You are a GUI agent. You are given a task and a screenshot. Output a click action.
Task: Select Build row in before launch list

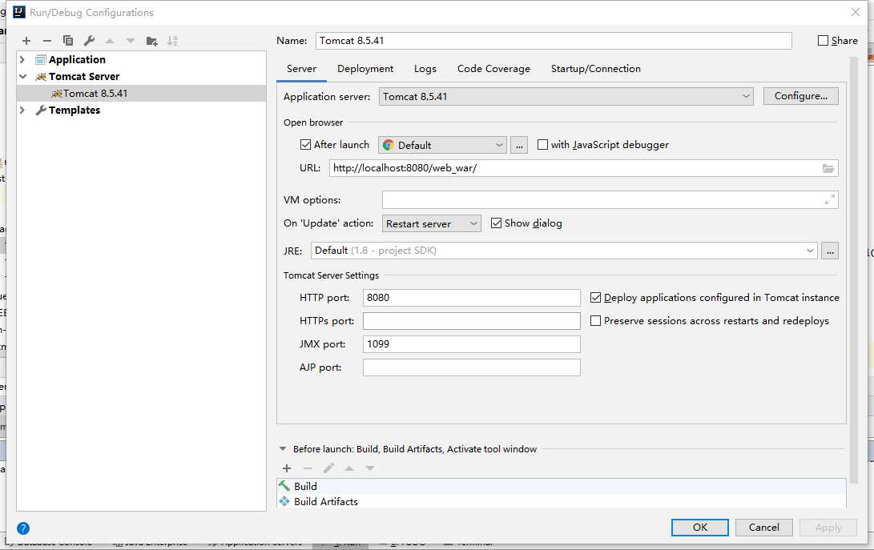pyautogui.click(x=562, y=487)
